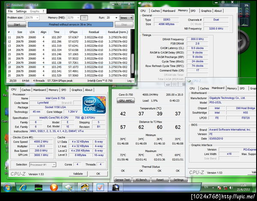
Task: Open the Processor #1 selection dropdown
Action: pos(43,165)
